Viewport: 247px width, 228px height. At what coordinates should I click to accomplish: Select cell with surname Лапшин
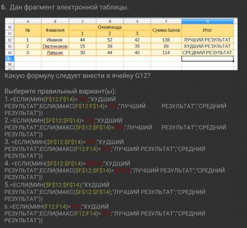[55, 53]
